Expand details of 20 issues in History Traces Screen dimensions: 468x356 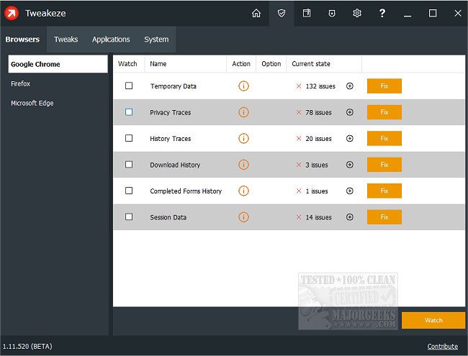pyautogui.click(x=350, y=138)
